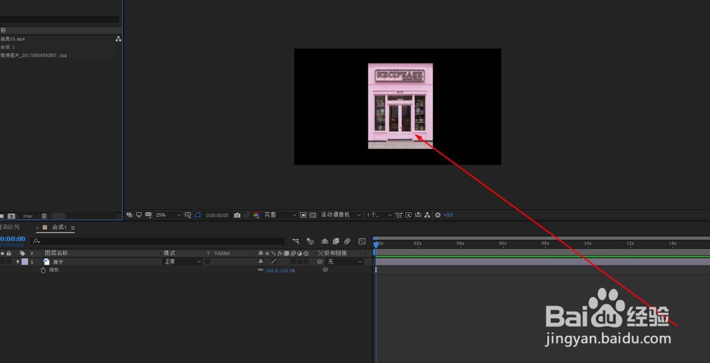Click the 父级和链接 column header

(x=332, y=253)
